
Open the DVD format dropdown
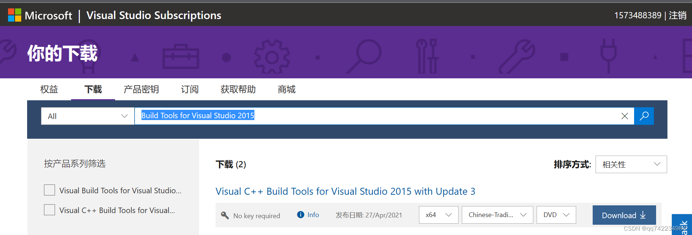point(556,215)
